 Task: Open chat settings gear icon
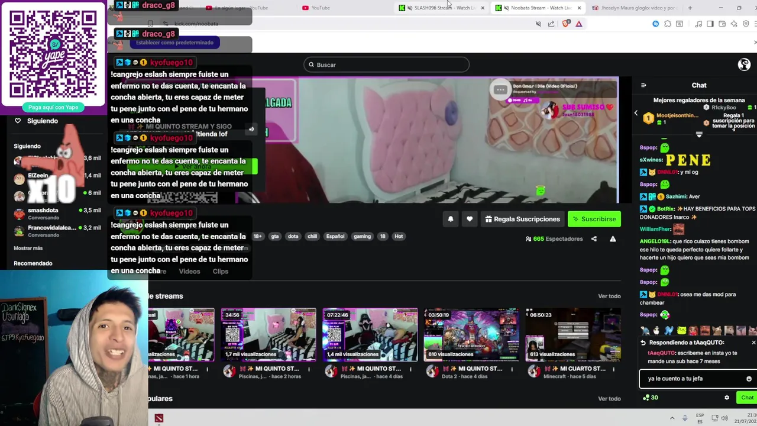tap(727, 398)
